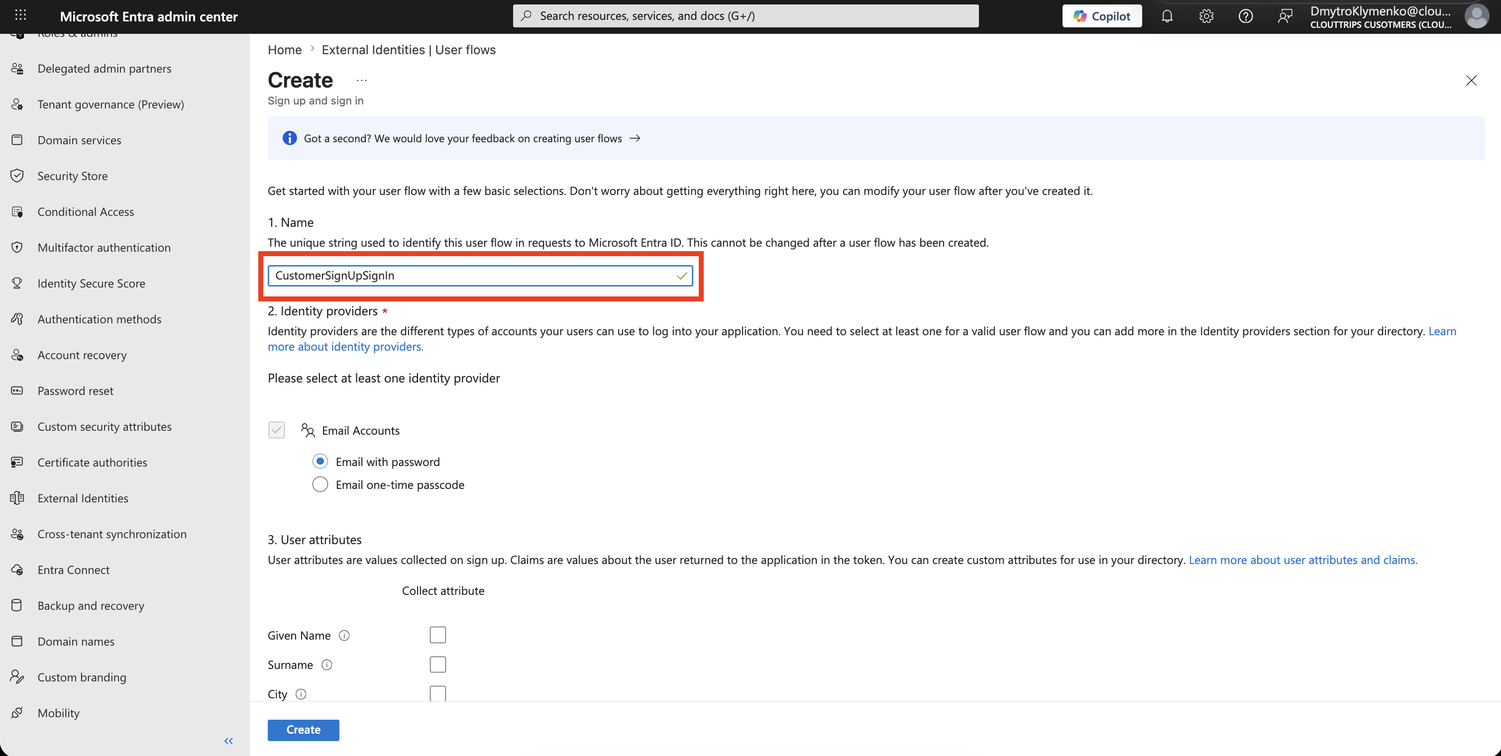Click the City info icon
This screenshot has height=756, width=1501.
coord(301,694)
